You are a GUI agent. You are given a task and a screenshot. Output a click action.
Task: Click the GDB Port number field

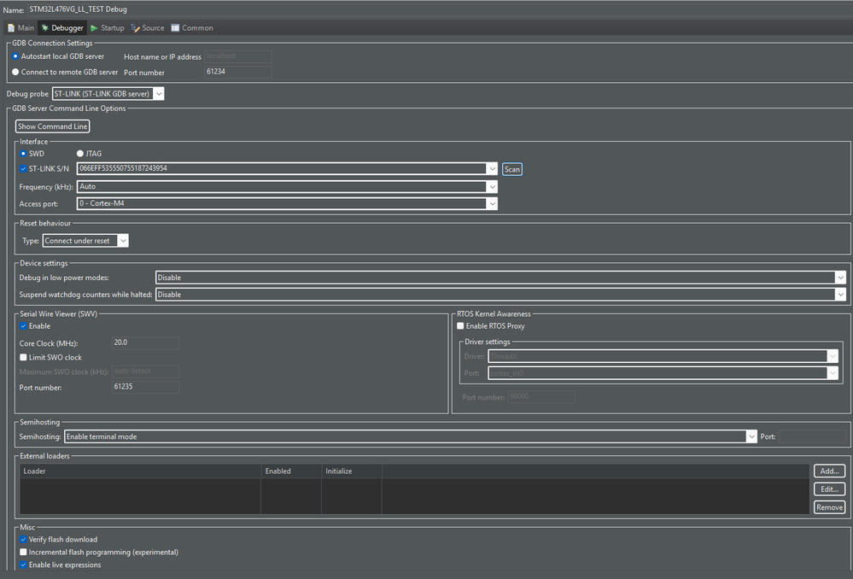point(237,72)
